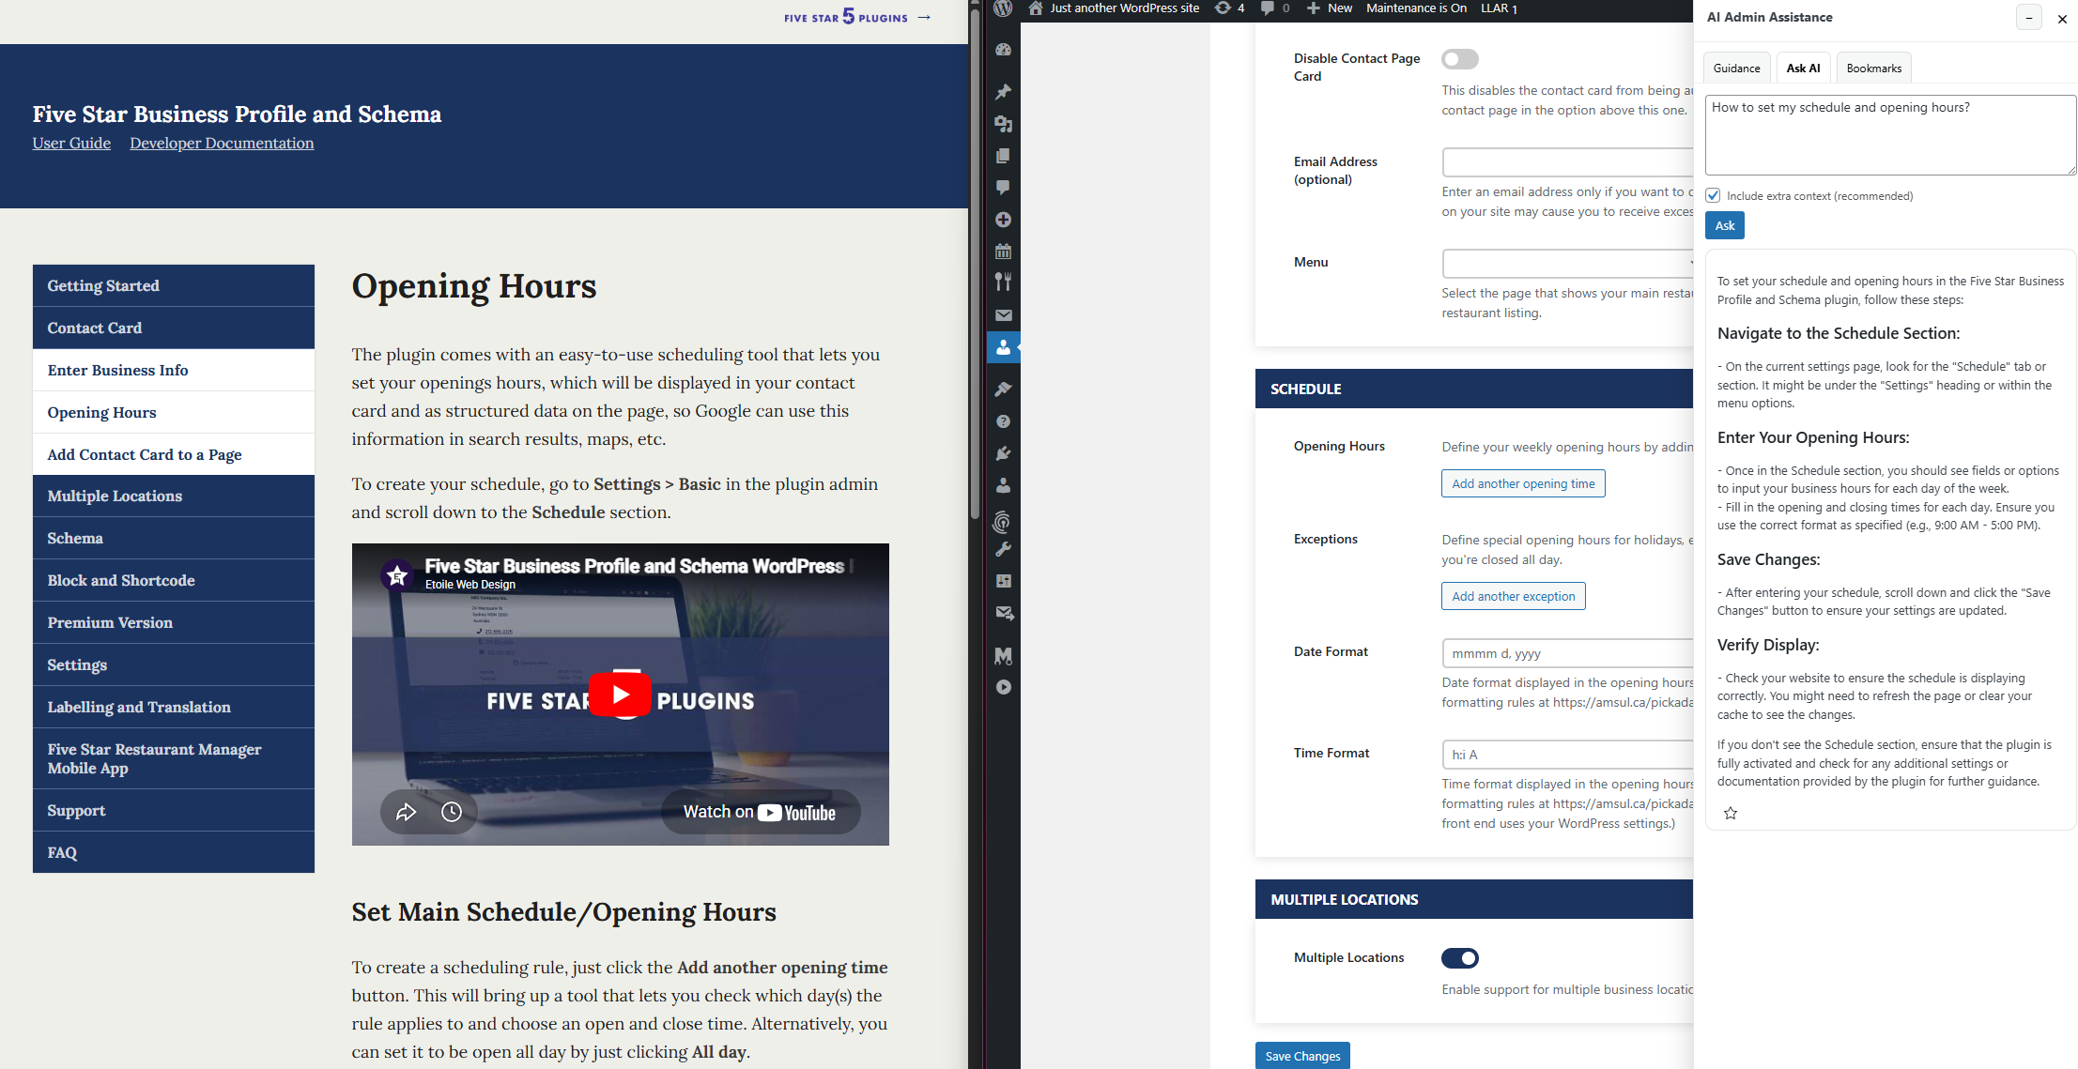The image size is (2078, 1069).
Task: Open the calendar icon in admin sidebar
Action: click(1003, 252)
